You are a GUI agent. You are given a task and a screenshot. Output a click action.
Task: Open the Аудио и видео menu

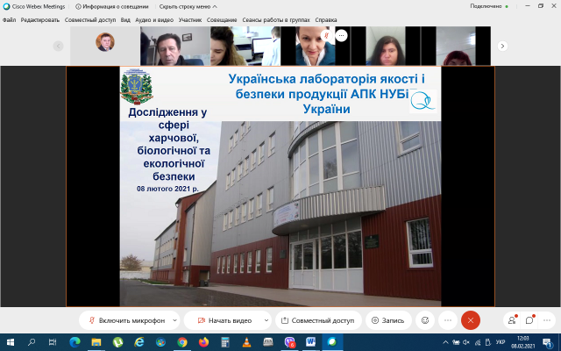[154, 20]
